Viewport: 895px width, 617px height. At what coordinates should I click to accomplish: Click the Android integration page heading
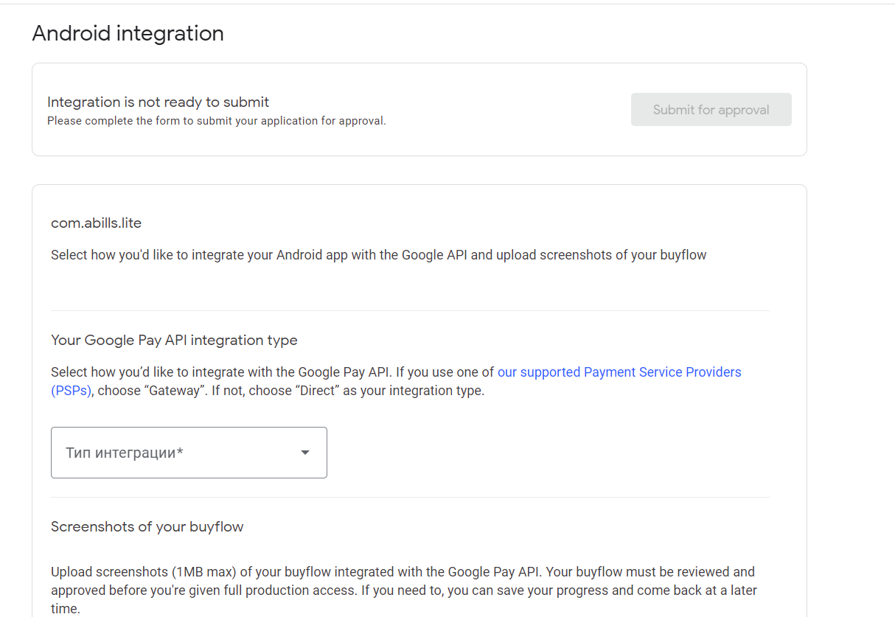coord(128,34)
